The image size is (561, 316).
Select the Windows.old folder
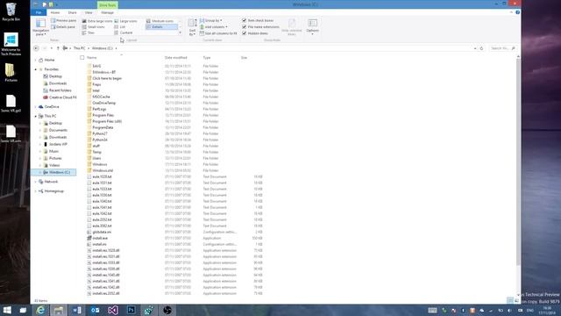tap(100, 170)
